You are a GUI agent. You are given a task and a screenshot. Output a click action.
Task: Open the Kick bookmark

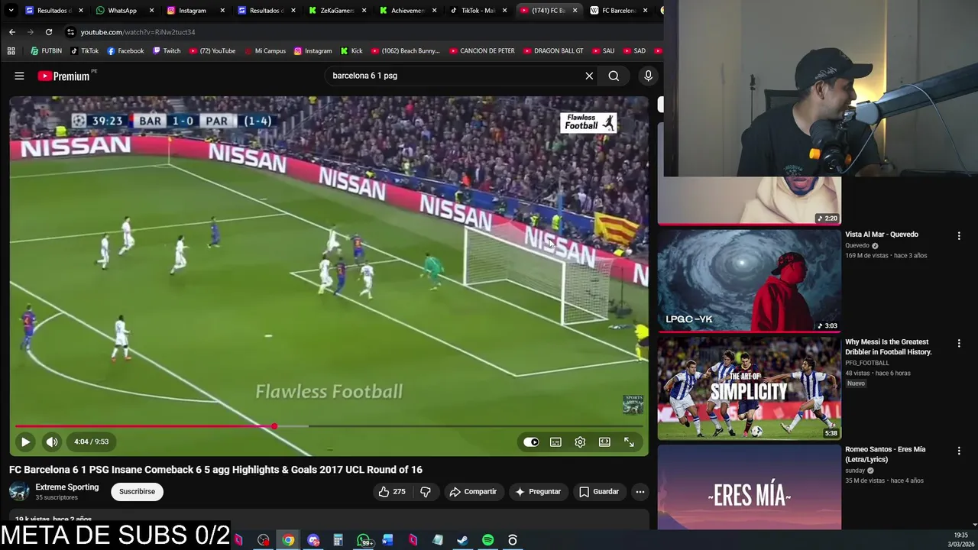click(x=351, y=51)
